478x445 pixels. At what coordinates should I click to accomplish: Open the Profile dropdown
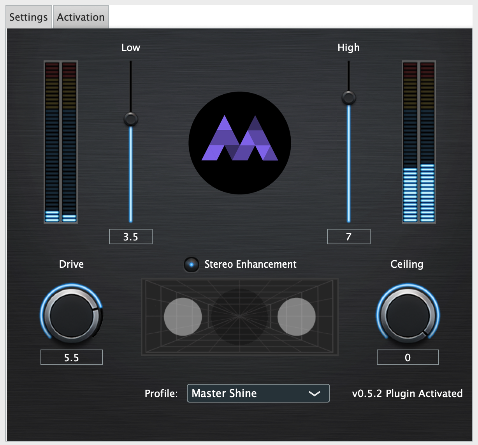click(x=258, y=393)
